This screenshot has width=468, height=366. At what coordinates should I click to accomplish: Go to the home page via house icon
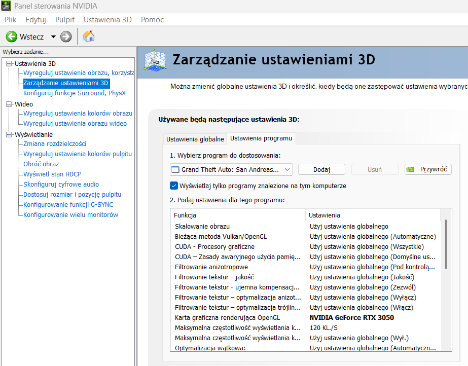click(x=89, y=36)
